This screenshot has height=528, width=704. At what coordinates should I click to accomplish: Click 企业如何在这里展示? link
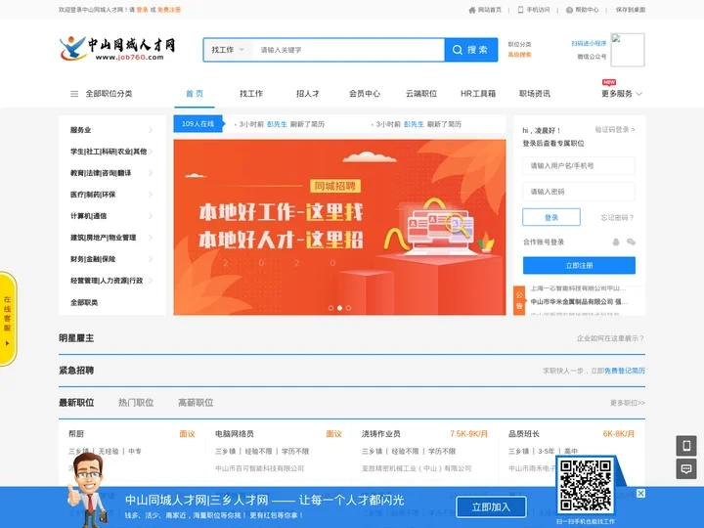[x=610, y=338]
